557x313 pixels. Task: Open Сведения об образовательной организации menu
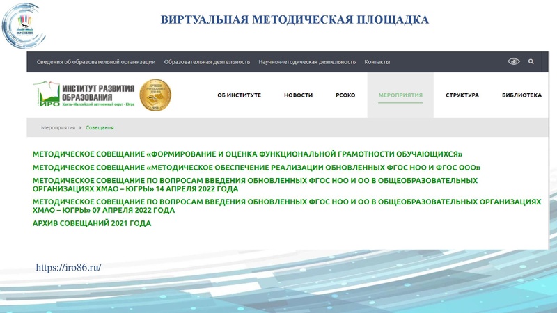pyautogui.click(x=96, y=62)
